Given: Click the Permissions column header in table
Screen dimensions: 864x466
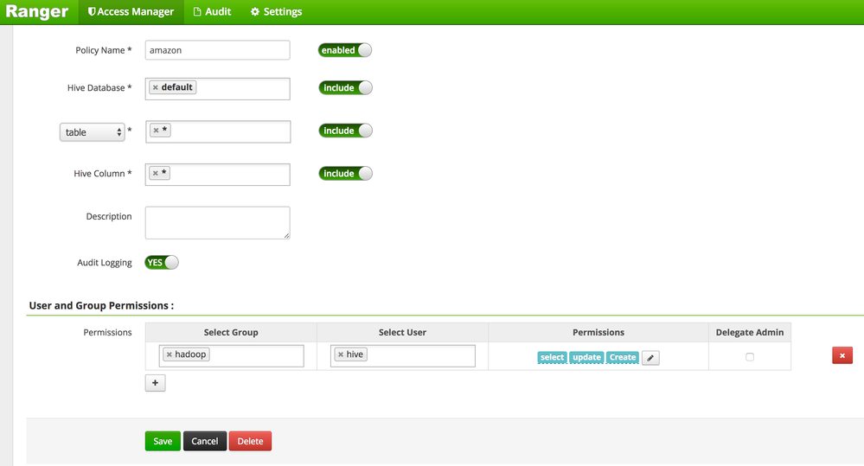Looking at the screenshot, I should pyautogui.click(x=598, y=332).
